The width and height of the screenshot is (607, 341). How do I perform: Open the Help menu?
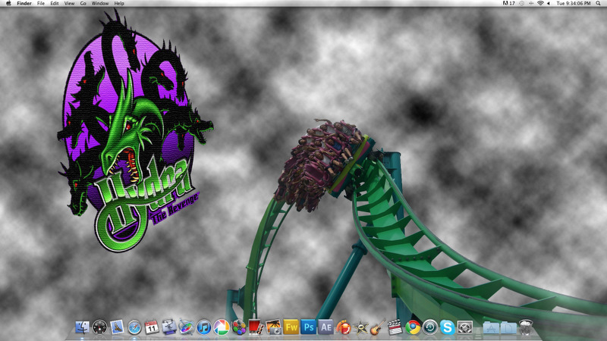(119, 4)
